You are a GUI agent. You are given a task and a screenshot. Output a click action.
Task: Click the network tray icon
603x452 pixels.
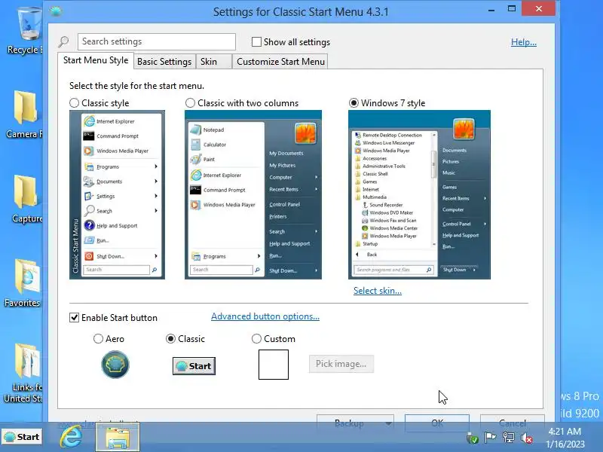(508, 438)
